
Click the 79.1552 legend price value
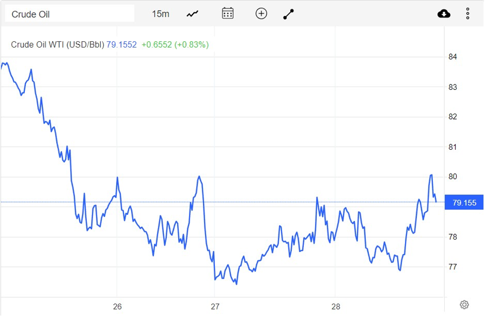pyautogui.click(x=122, y=45)
